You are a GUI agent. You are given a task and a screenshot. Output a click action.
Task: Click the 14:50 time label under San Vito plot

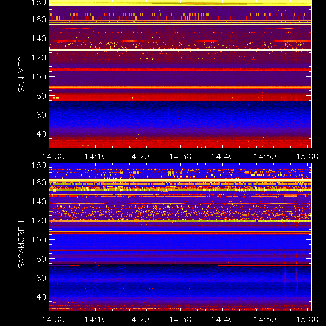265,156
